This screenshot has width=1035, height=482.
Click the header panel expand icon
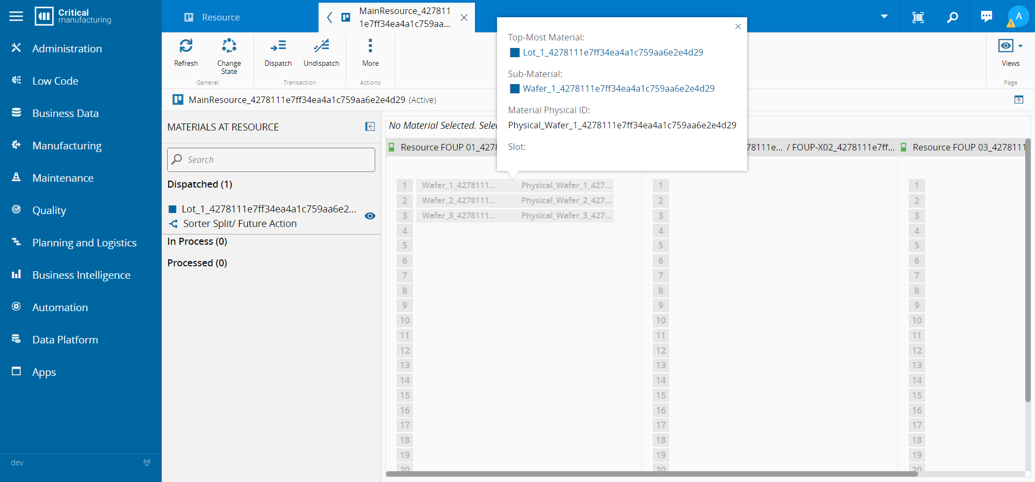pos(1019,100)
